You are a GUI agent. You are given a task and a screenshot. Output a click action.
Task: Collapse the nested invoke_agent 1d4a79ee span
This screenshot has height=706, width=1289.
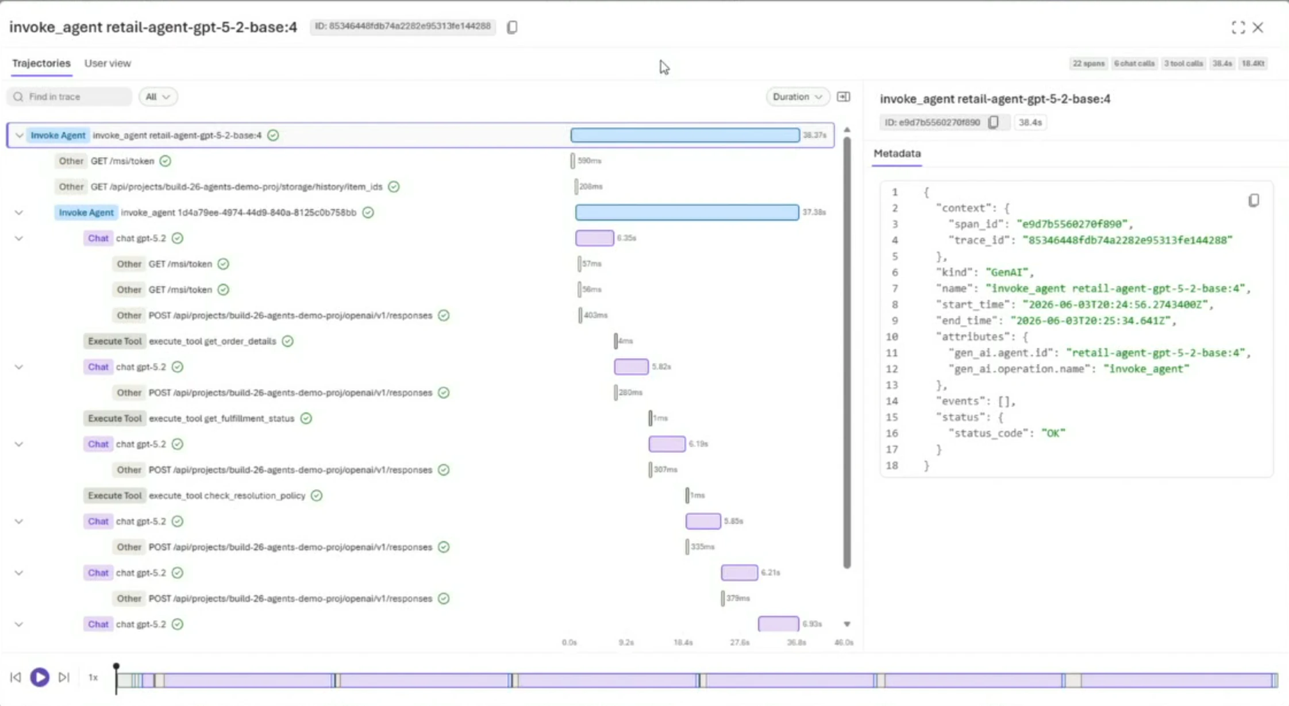tap(19, 213)
